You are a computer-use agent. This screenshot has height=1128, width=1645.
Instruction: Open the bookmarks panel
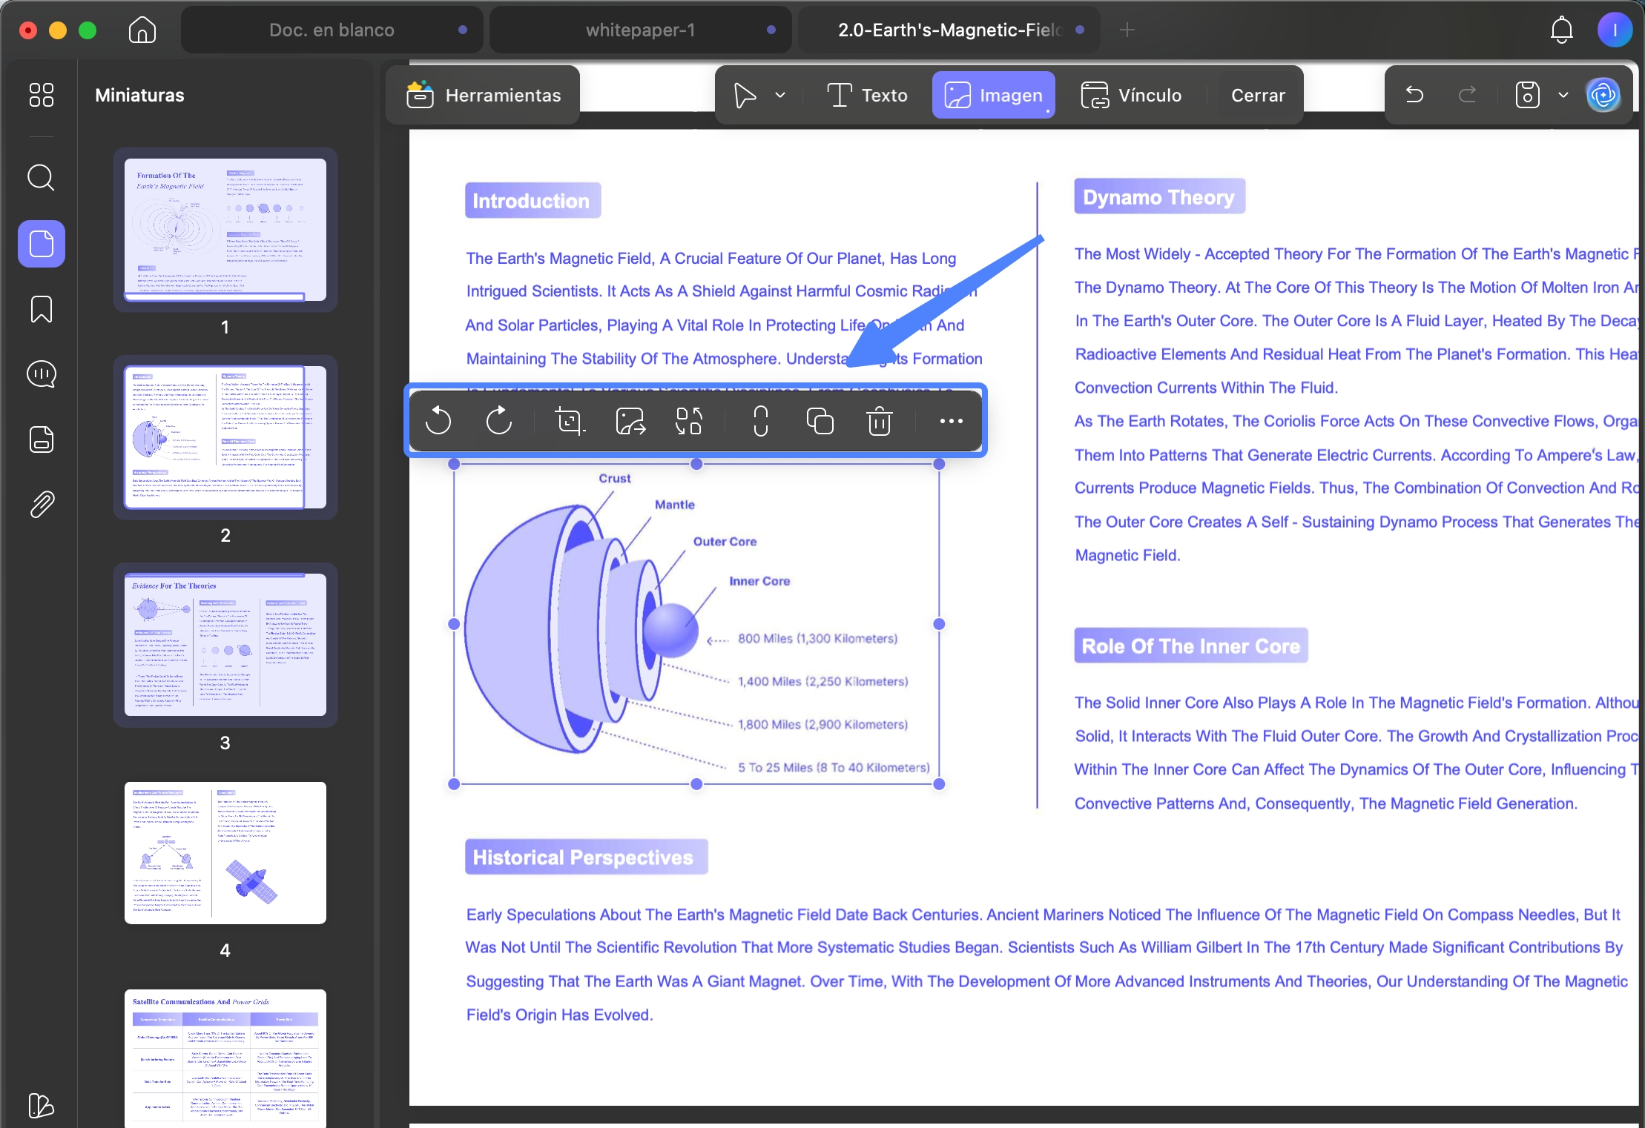42,309
